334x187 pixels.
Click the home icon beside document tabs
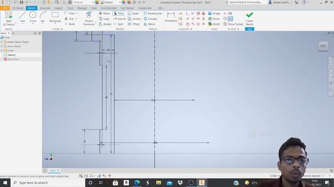click(45, 171)
